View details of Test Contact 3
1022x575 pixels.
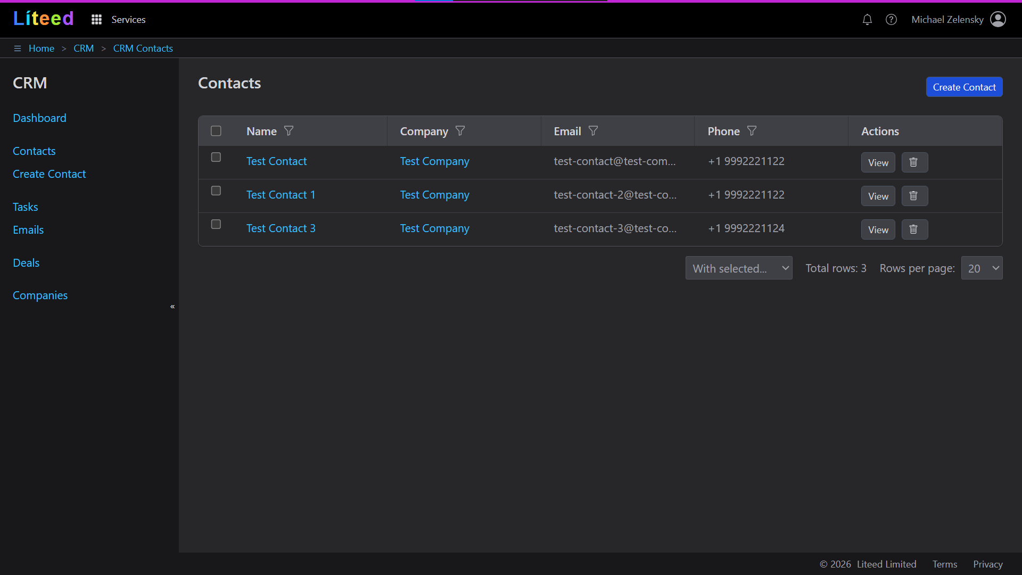coord(878,229)
